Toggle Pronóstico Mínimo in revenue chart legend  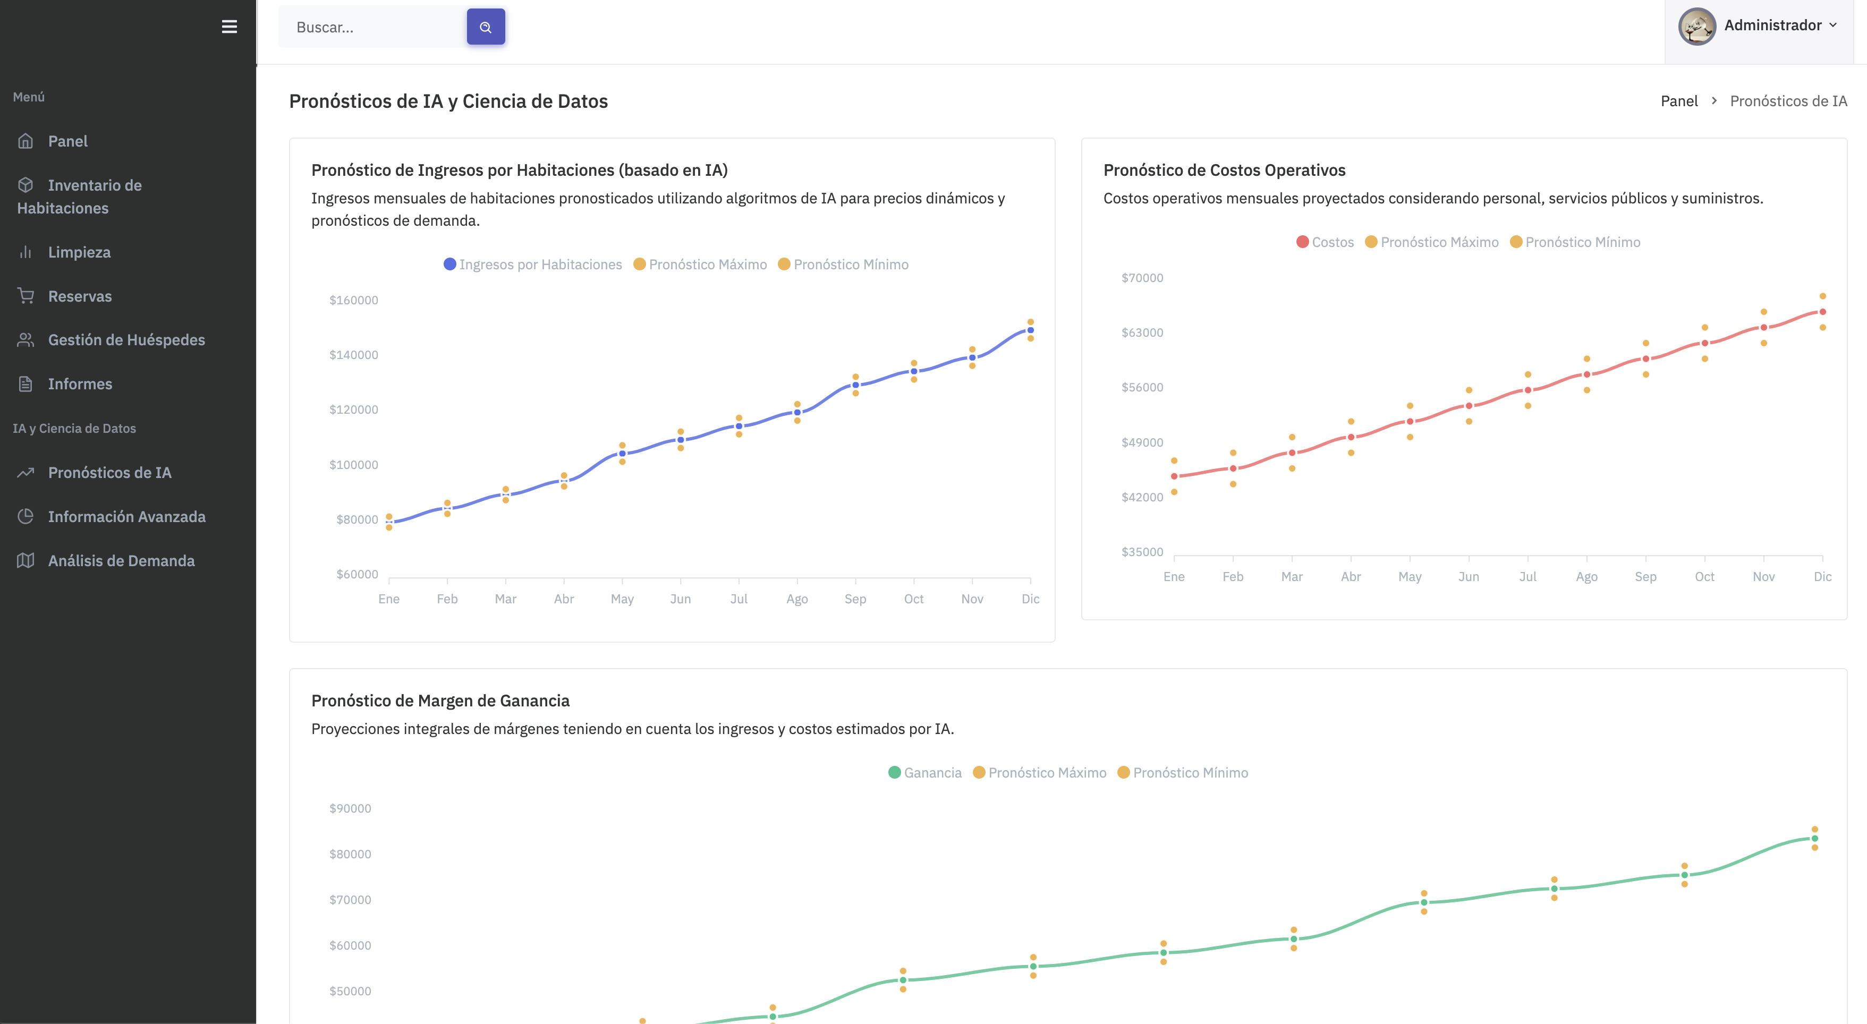click(843, 264)
